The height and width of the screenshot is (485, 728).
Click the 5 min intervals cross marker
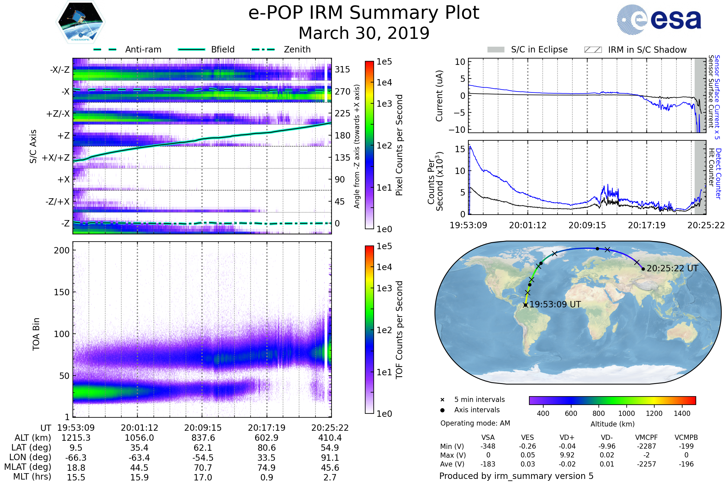tap(442, 400)
